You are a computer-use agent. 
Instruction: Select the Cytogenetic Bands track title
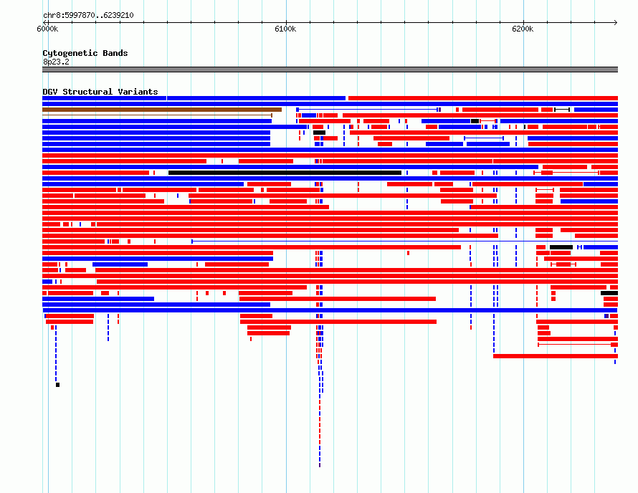pos(85,53)
